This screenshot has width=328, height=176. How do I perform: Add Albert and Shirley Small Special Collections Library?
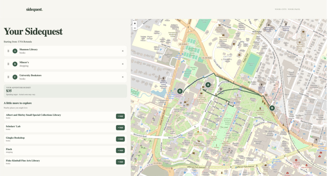coord(120,116)
